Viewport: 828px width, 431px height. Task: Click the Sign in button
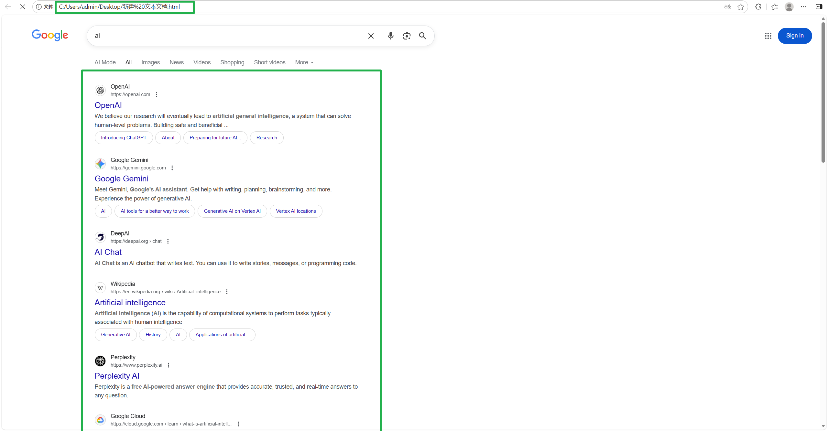(794, 36)
